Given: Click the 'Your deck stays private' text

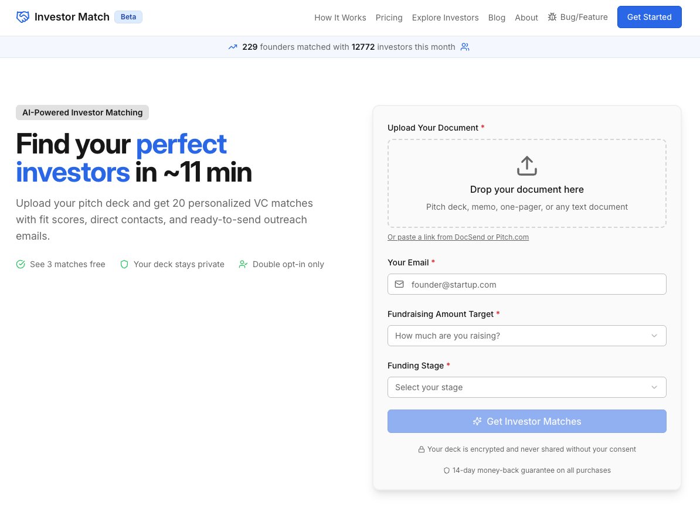Looking at the screenshot, I should tap(179, 264).
